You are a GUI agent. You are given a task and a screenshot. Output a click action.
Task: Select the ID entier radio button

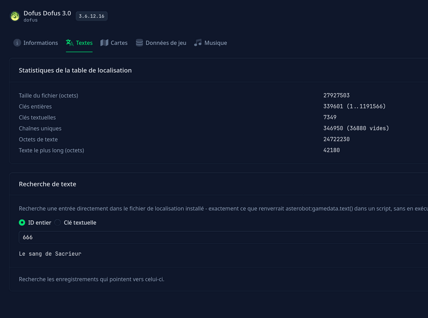[22, 223]
